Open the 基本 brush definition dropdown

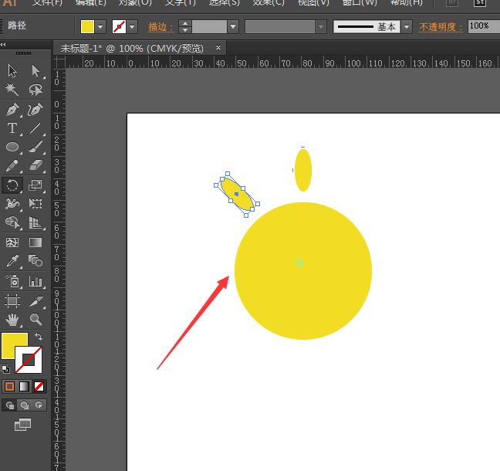(x=407, y=27)
